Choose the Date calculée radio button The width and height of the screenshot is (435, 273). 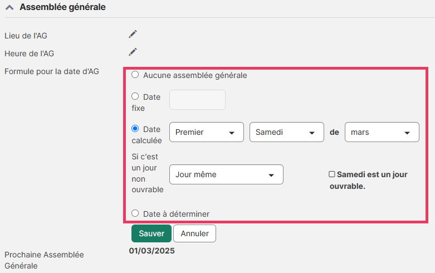click(x=135, y=129)
